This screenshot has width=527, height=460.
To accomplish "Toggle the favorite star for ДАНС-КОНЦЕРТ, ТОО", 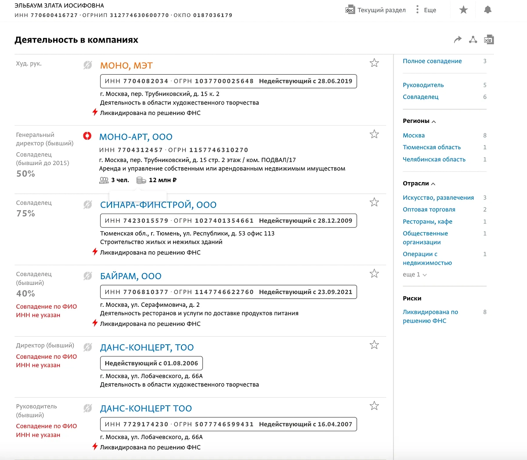I will pyautogui.click(x=374, y=345).
